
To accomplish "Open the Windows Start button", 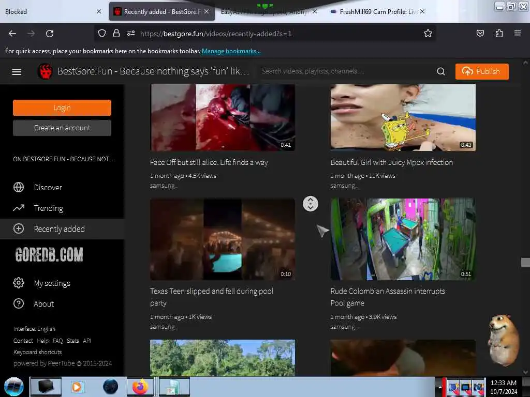I will point(14,387).
